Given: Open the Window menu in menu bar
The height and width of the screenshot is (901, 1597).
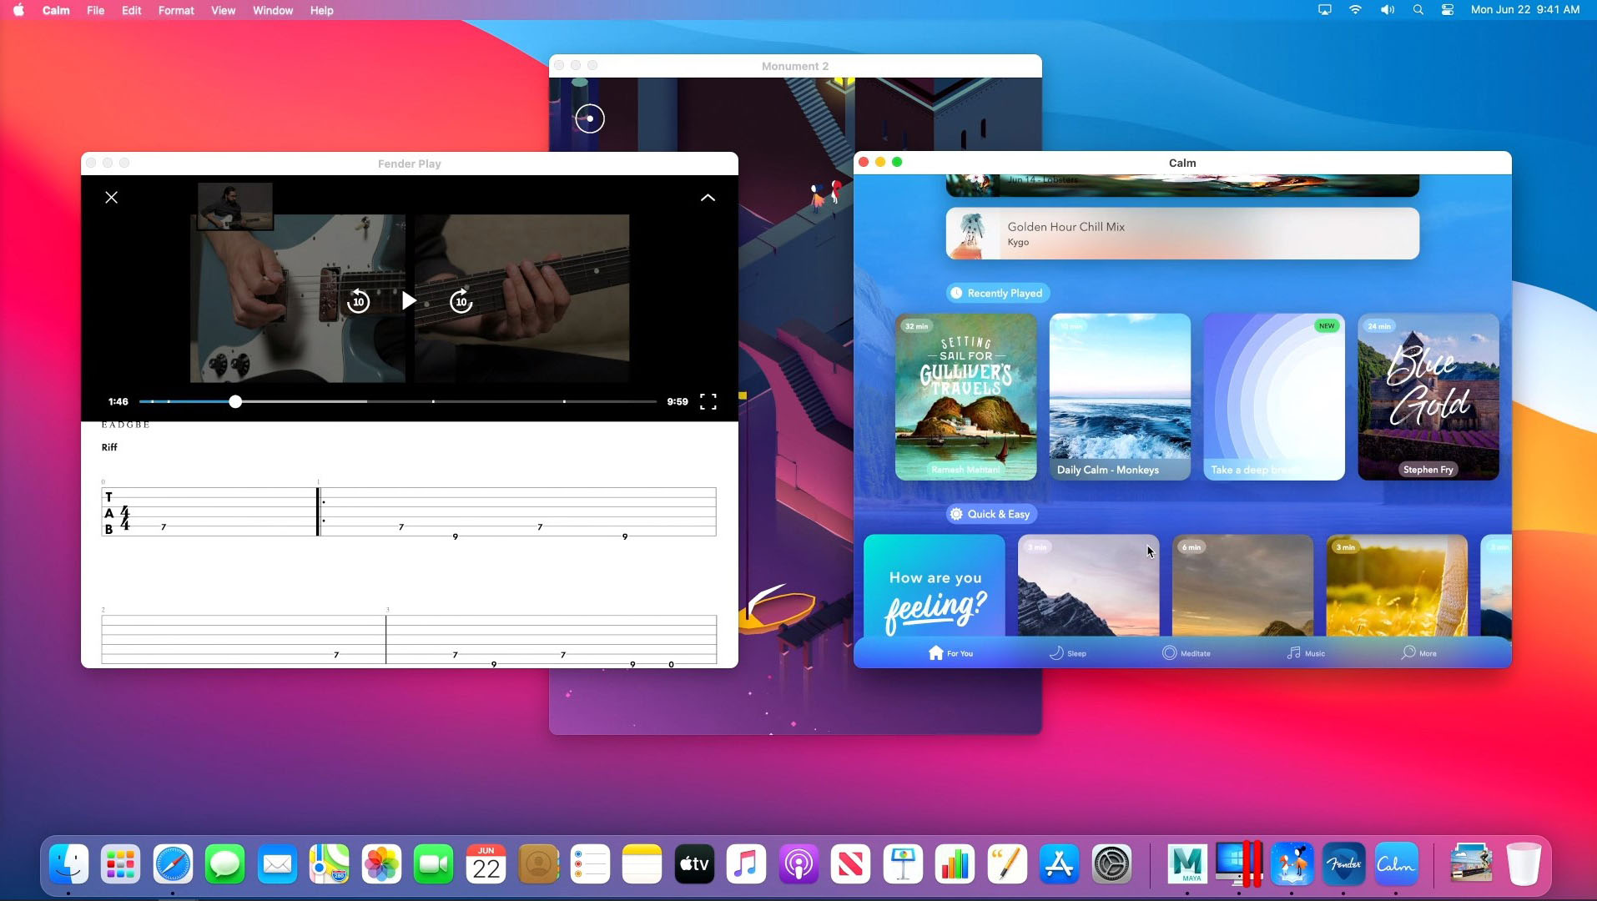Looking at the screenshot, I should click(x=273, y=10).
